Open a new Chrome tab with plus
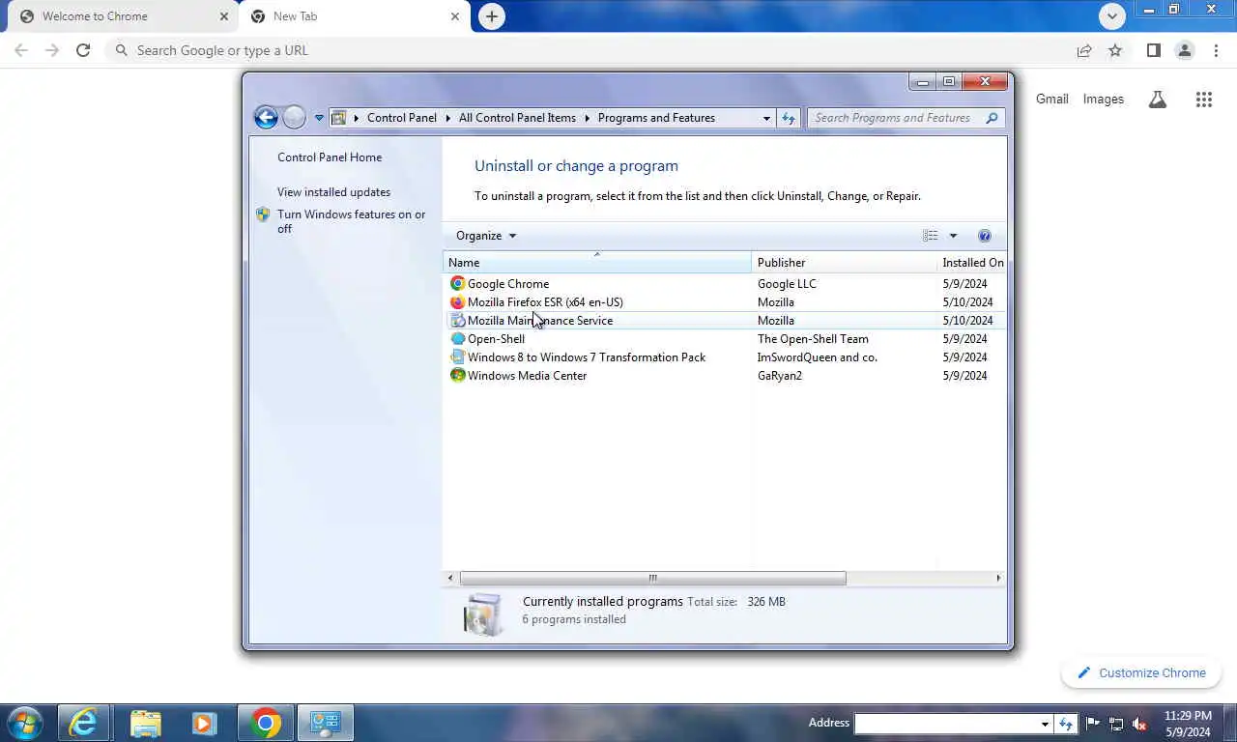Screen dimensions: 1237x742 [x=492, y=16]
